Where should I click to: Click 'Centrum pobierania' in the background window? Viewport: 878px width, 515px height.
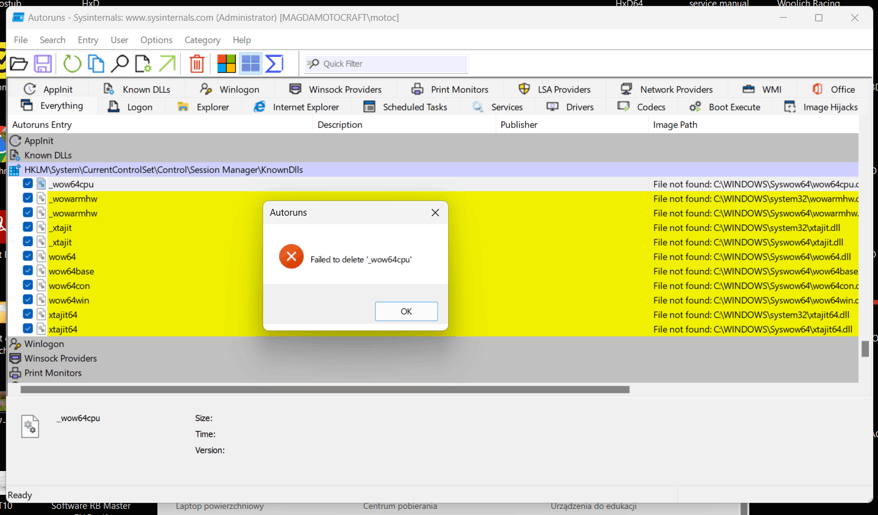400,506
